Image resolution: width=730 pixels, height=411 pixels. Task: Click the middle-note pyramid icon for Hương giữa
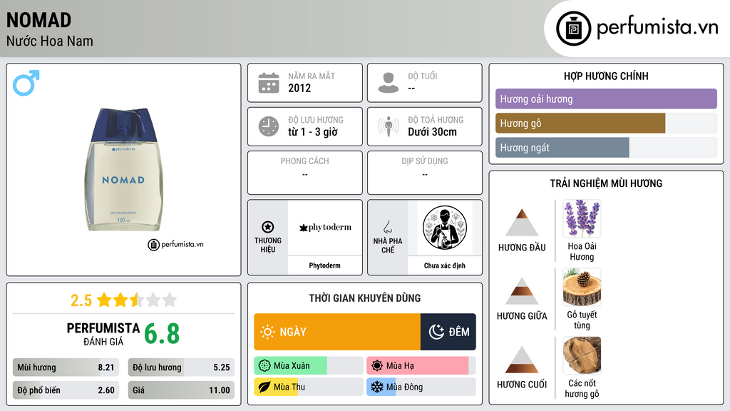click(522, 291)
